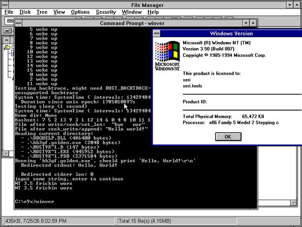The image size is (302, 227).
Task: Click the 'Reading current directory:' line
Action: (x=54, y=134)
